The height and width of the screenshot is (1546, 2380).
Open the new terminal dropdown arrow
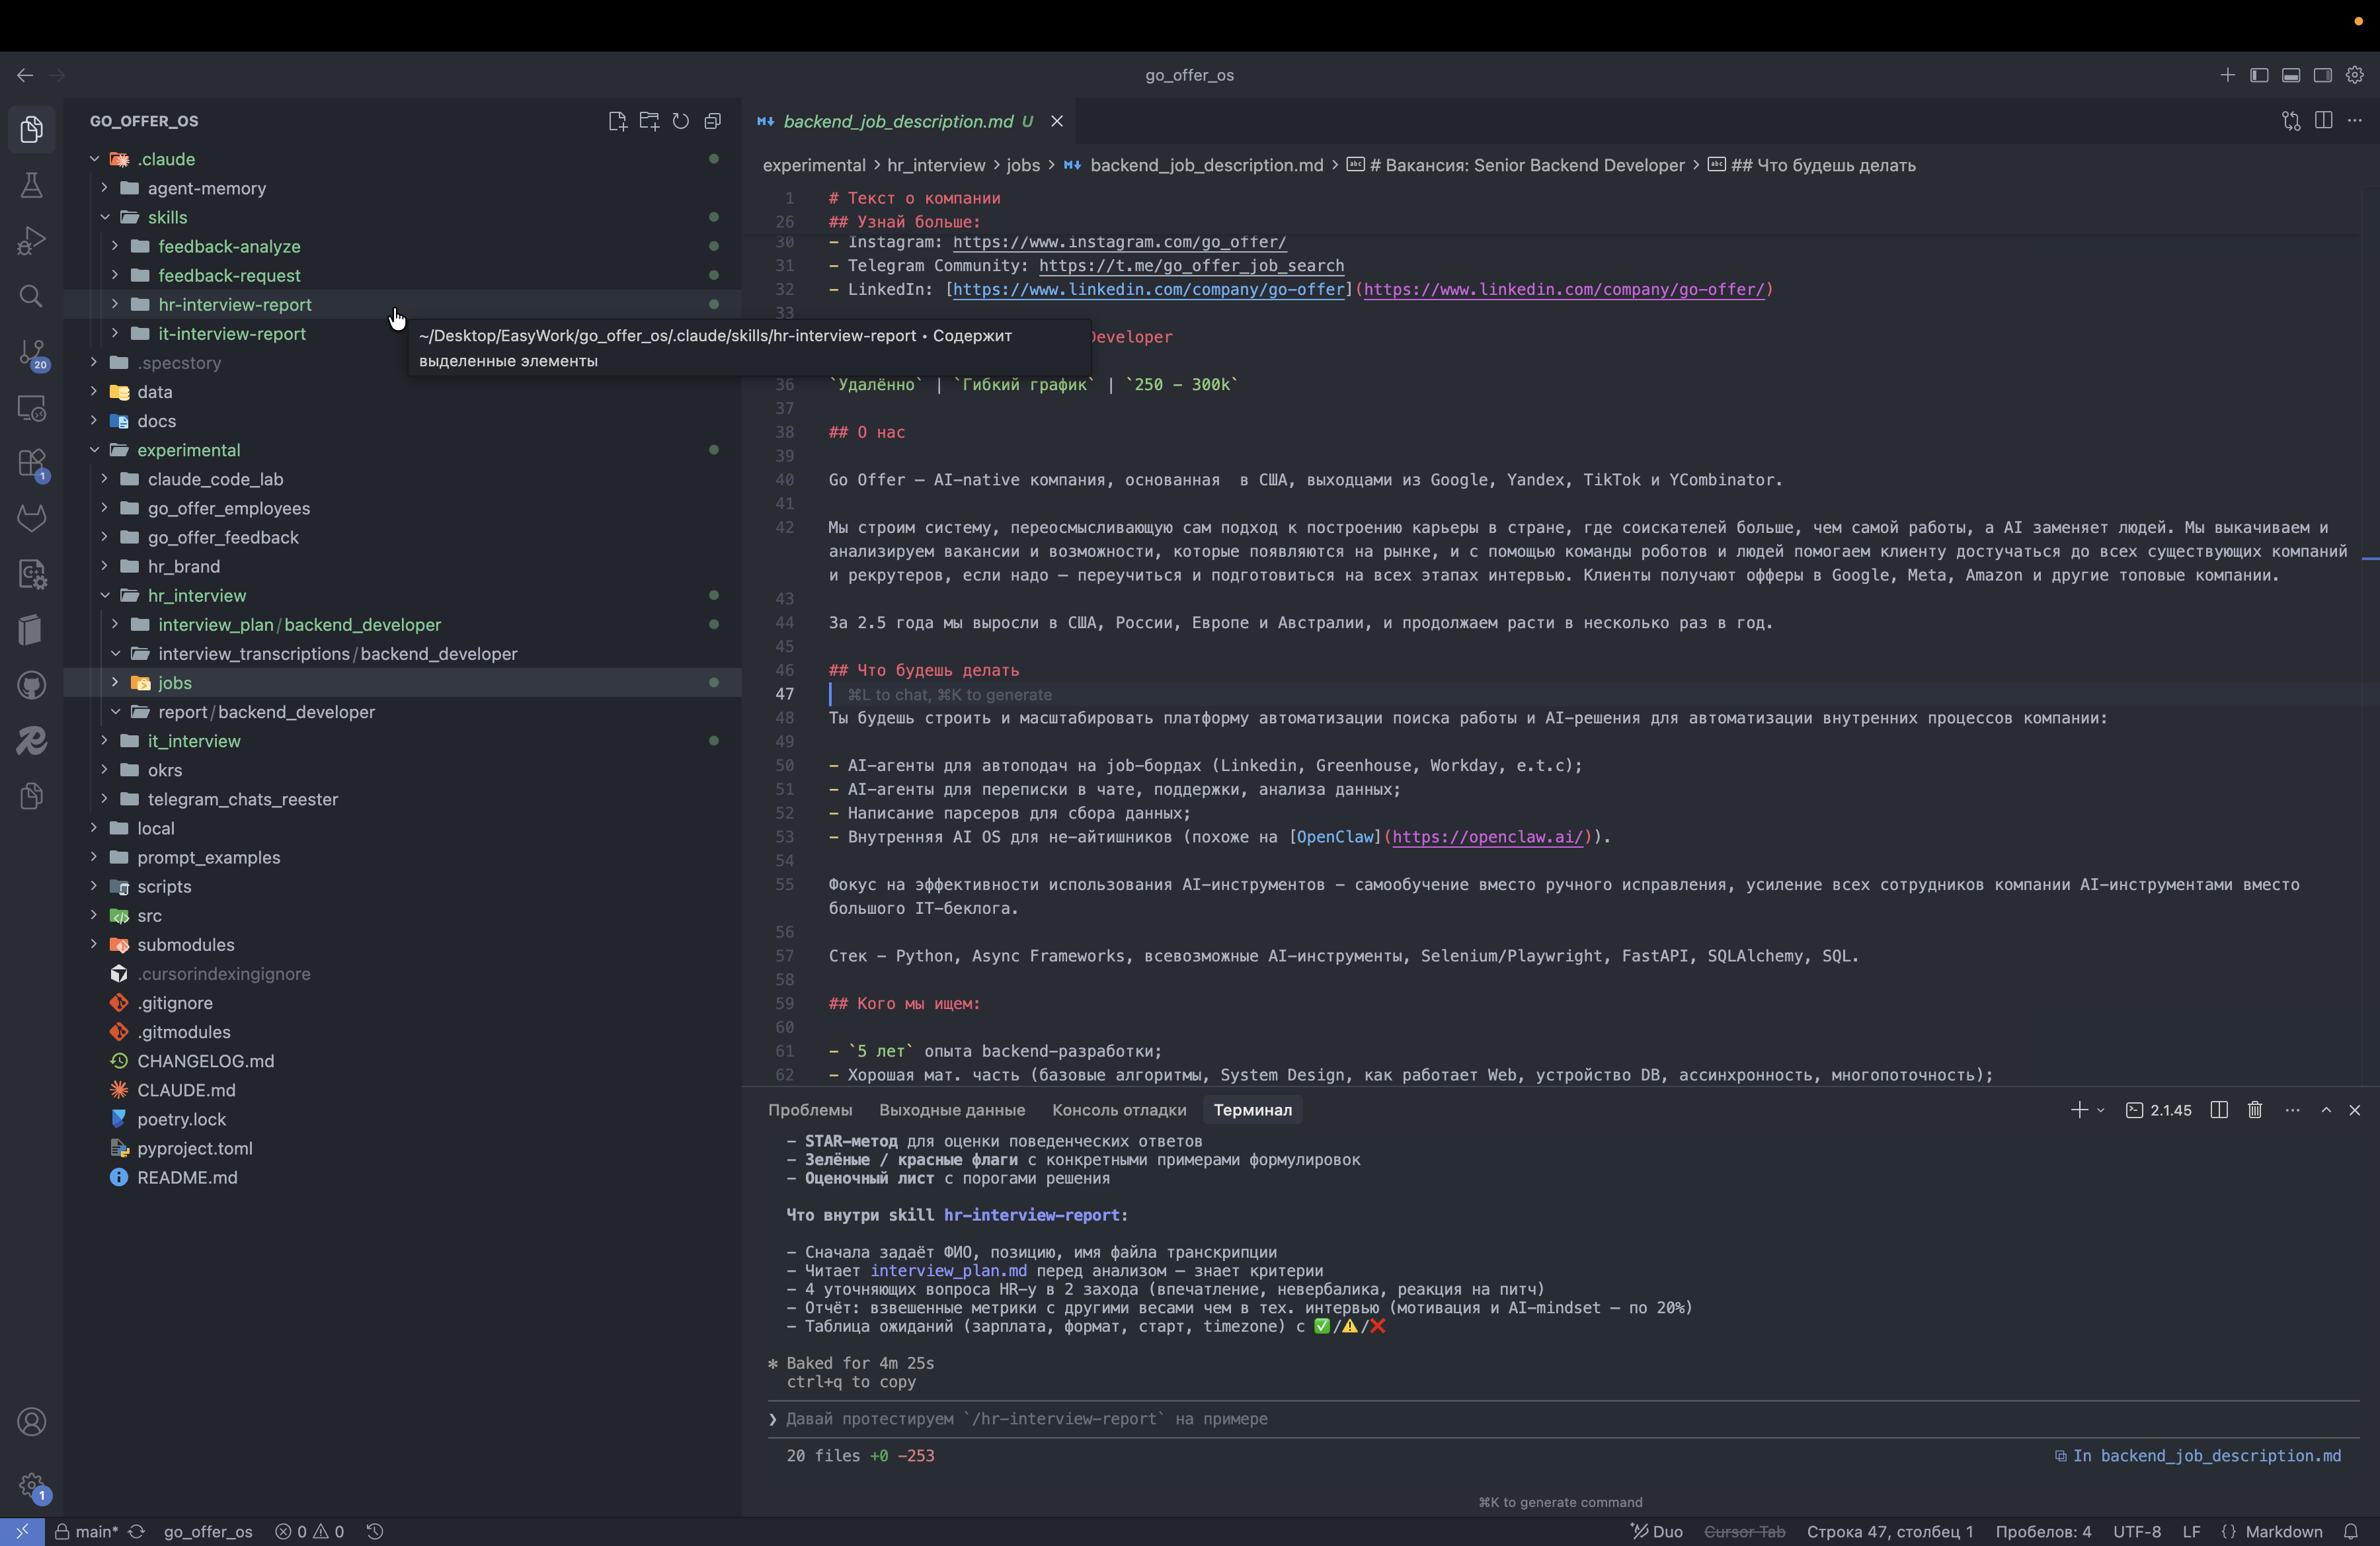(2100, 1110)
